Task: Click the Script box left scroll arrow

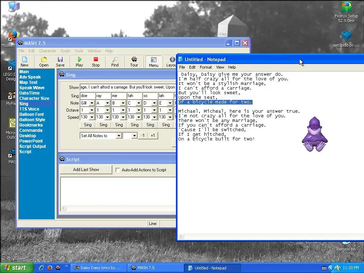Action: coord(64,208)
